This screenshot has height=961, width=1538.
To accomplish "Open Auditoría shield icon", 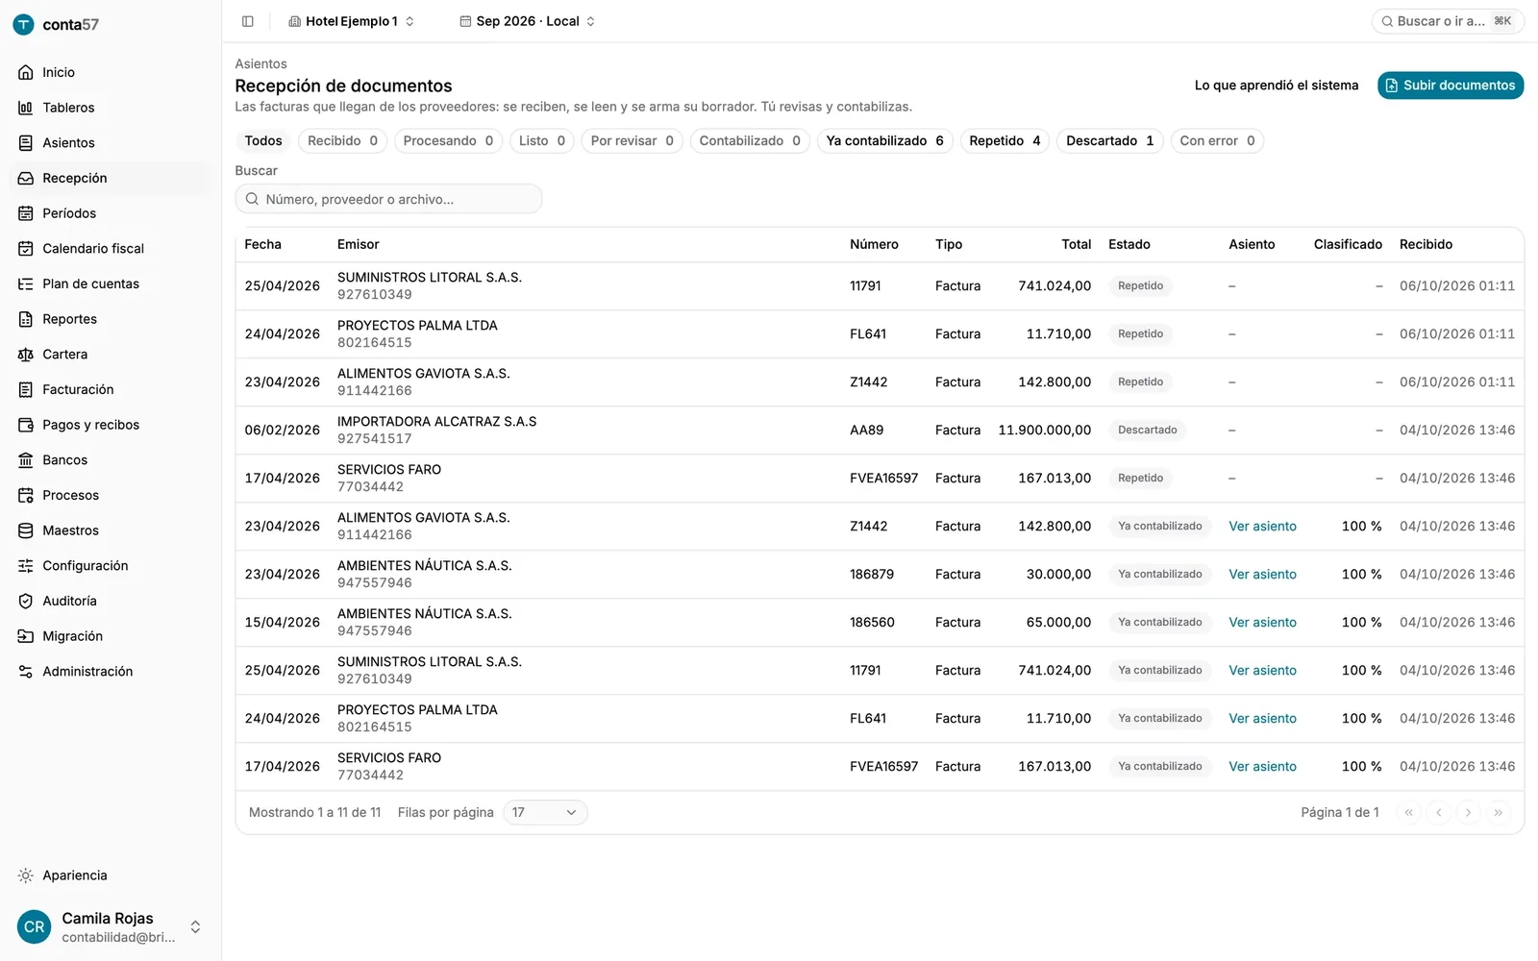I will pos(26,601).
